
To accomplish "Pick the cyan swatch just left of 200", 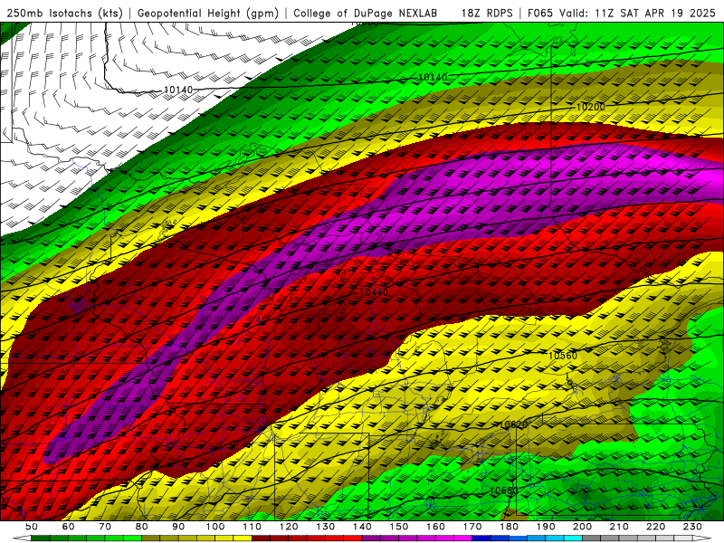I will tap(573, 538).
